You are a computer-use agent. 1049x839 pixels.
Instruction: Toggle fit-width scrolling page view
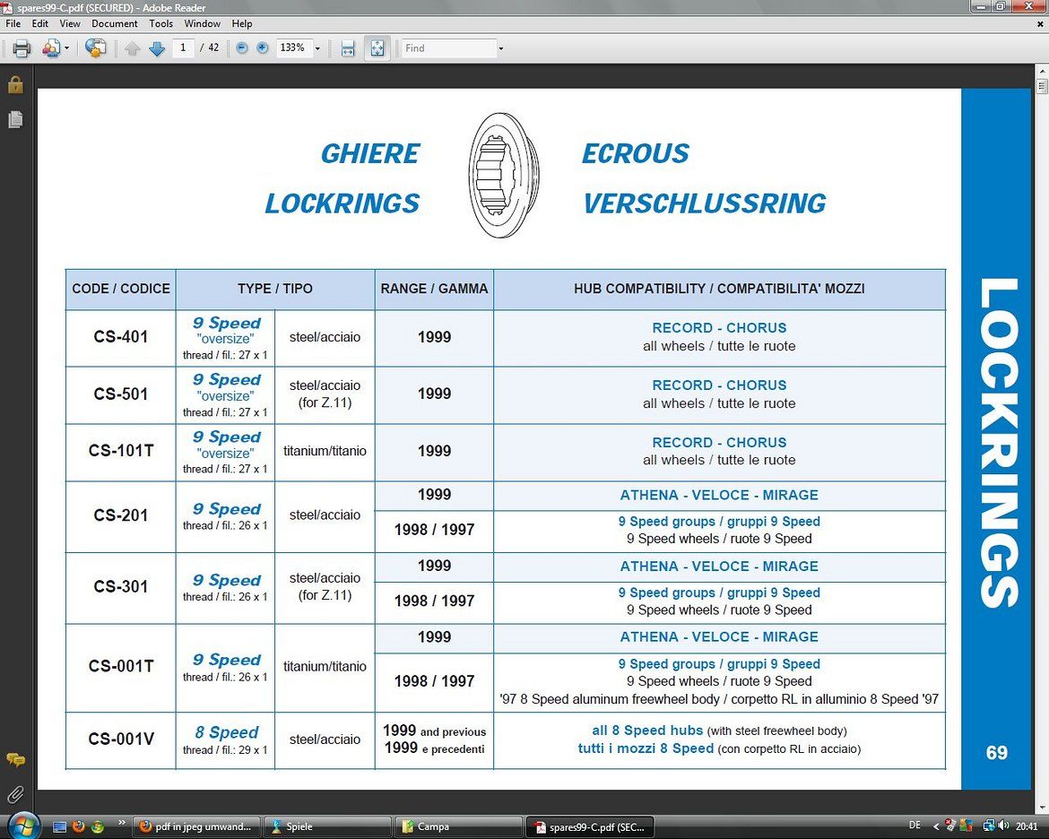[x=348, y=48]
